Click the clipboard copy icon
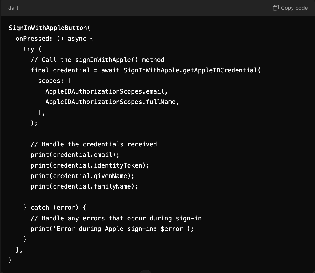Image resolution: width=315 pixels, height=273 pixels. tap(276, 8)
